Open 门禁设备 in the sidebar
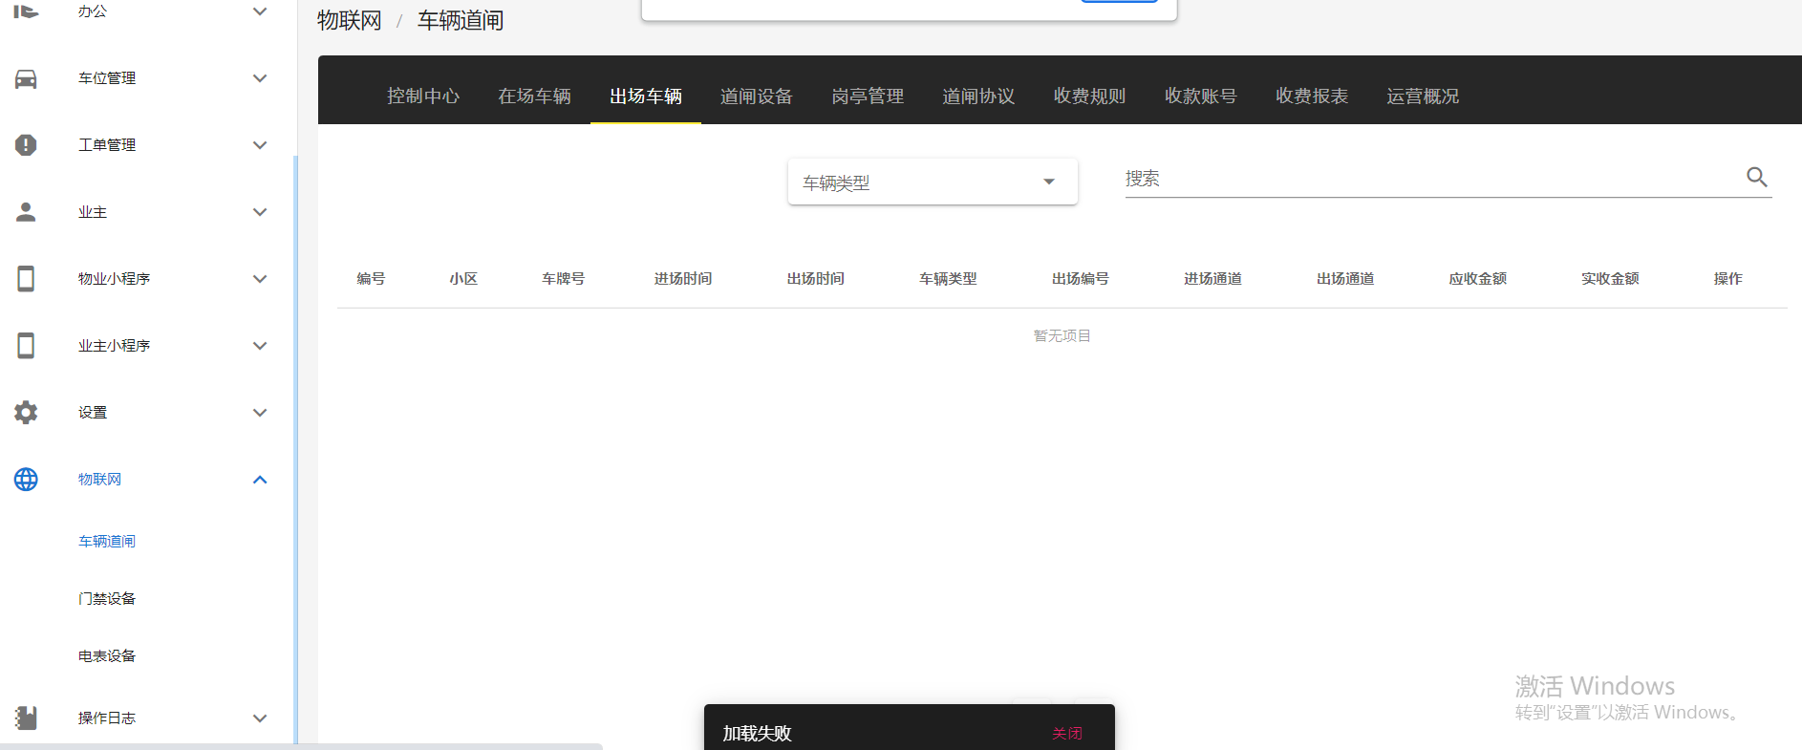Viewport: 1802px width, 750px height. pyautogui.click(x=107, y=599)
